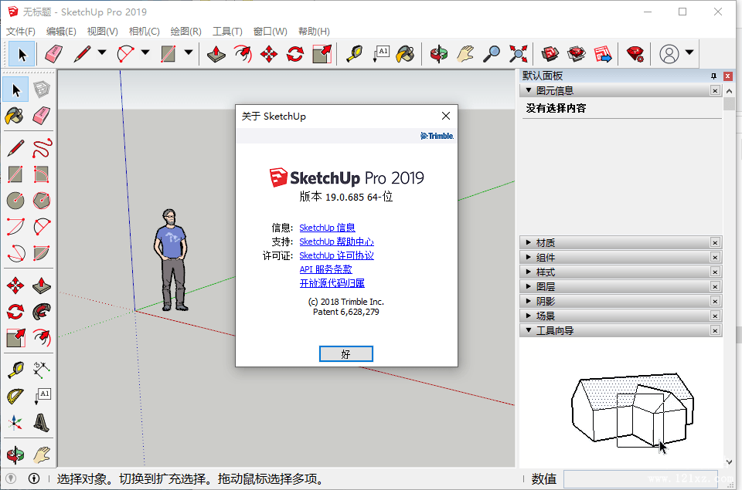Open the 工具(T) menu
Screen dimensions: 742x490
coord(227,31)
